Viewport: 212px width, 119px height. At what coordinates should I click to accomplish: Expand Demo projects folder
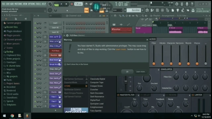point(12,59)
